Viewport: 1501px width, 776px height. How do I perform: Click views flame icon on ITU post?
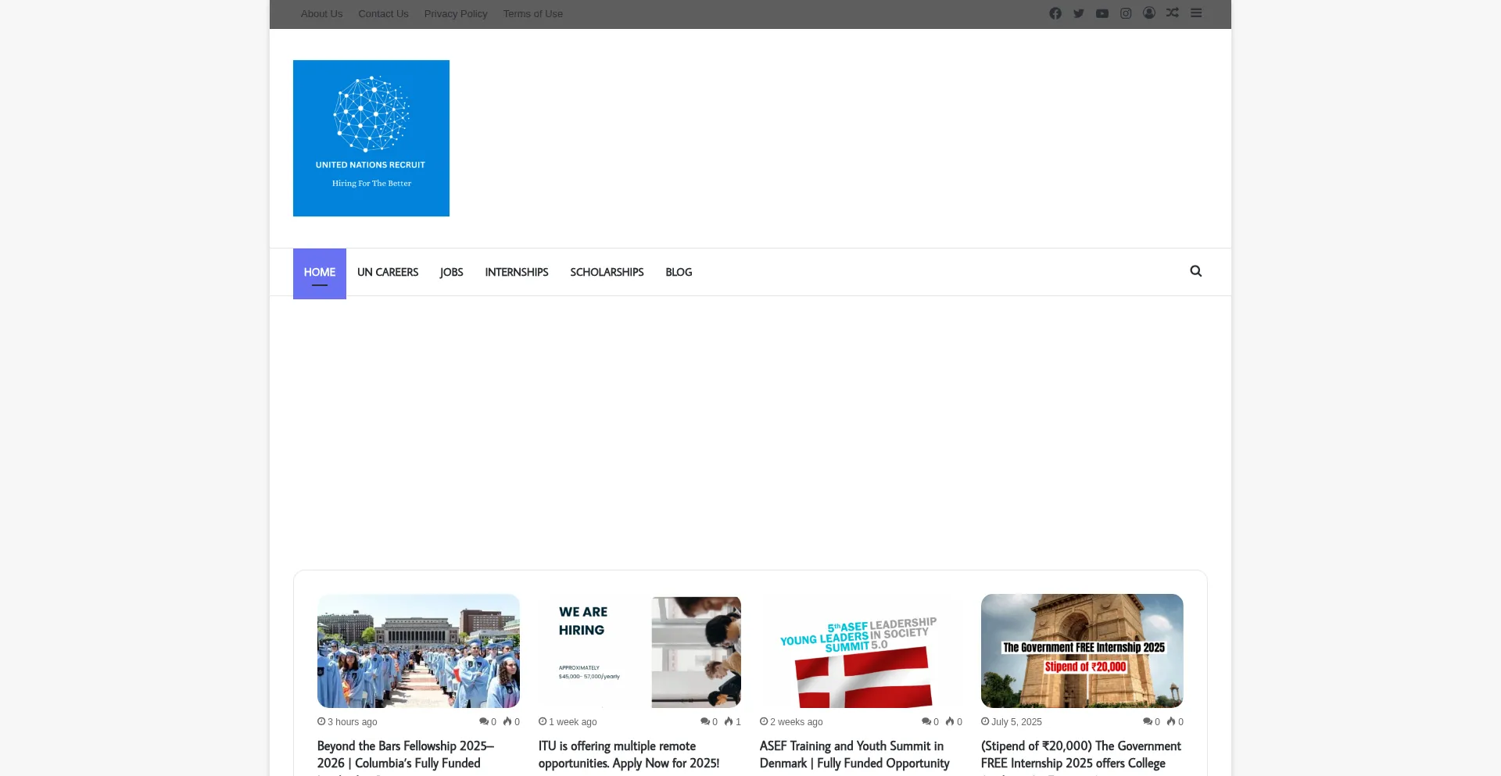(x=728, y=721)
